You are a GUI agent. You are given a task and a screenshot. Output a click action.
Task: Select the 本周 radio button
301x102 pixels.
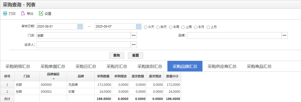pos(170,27)
